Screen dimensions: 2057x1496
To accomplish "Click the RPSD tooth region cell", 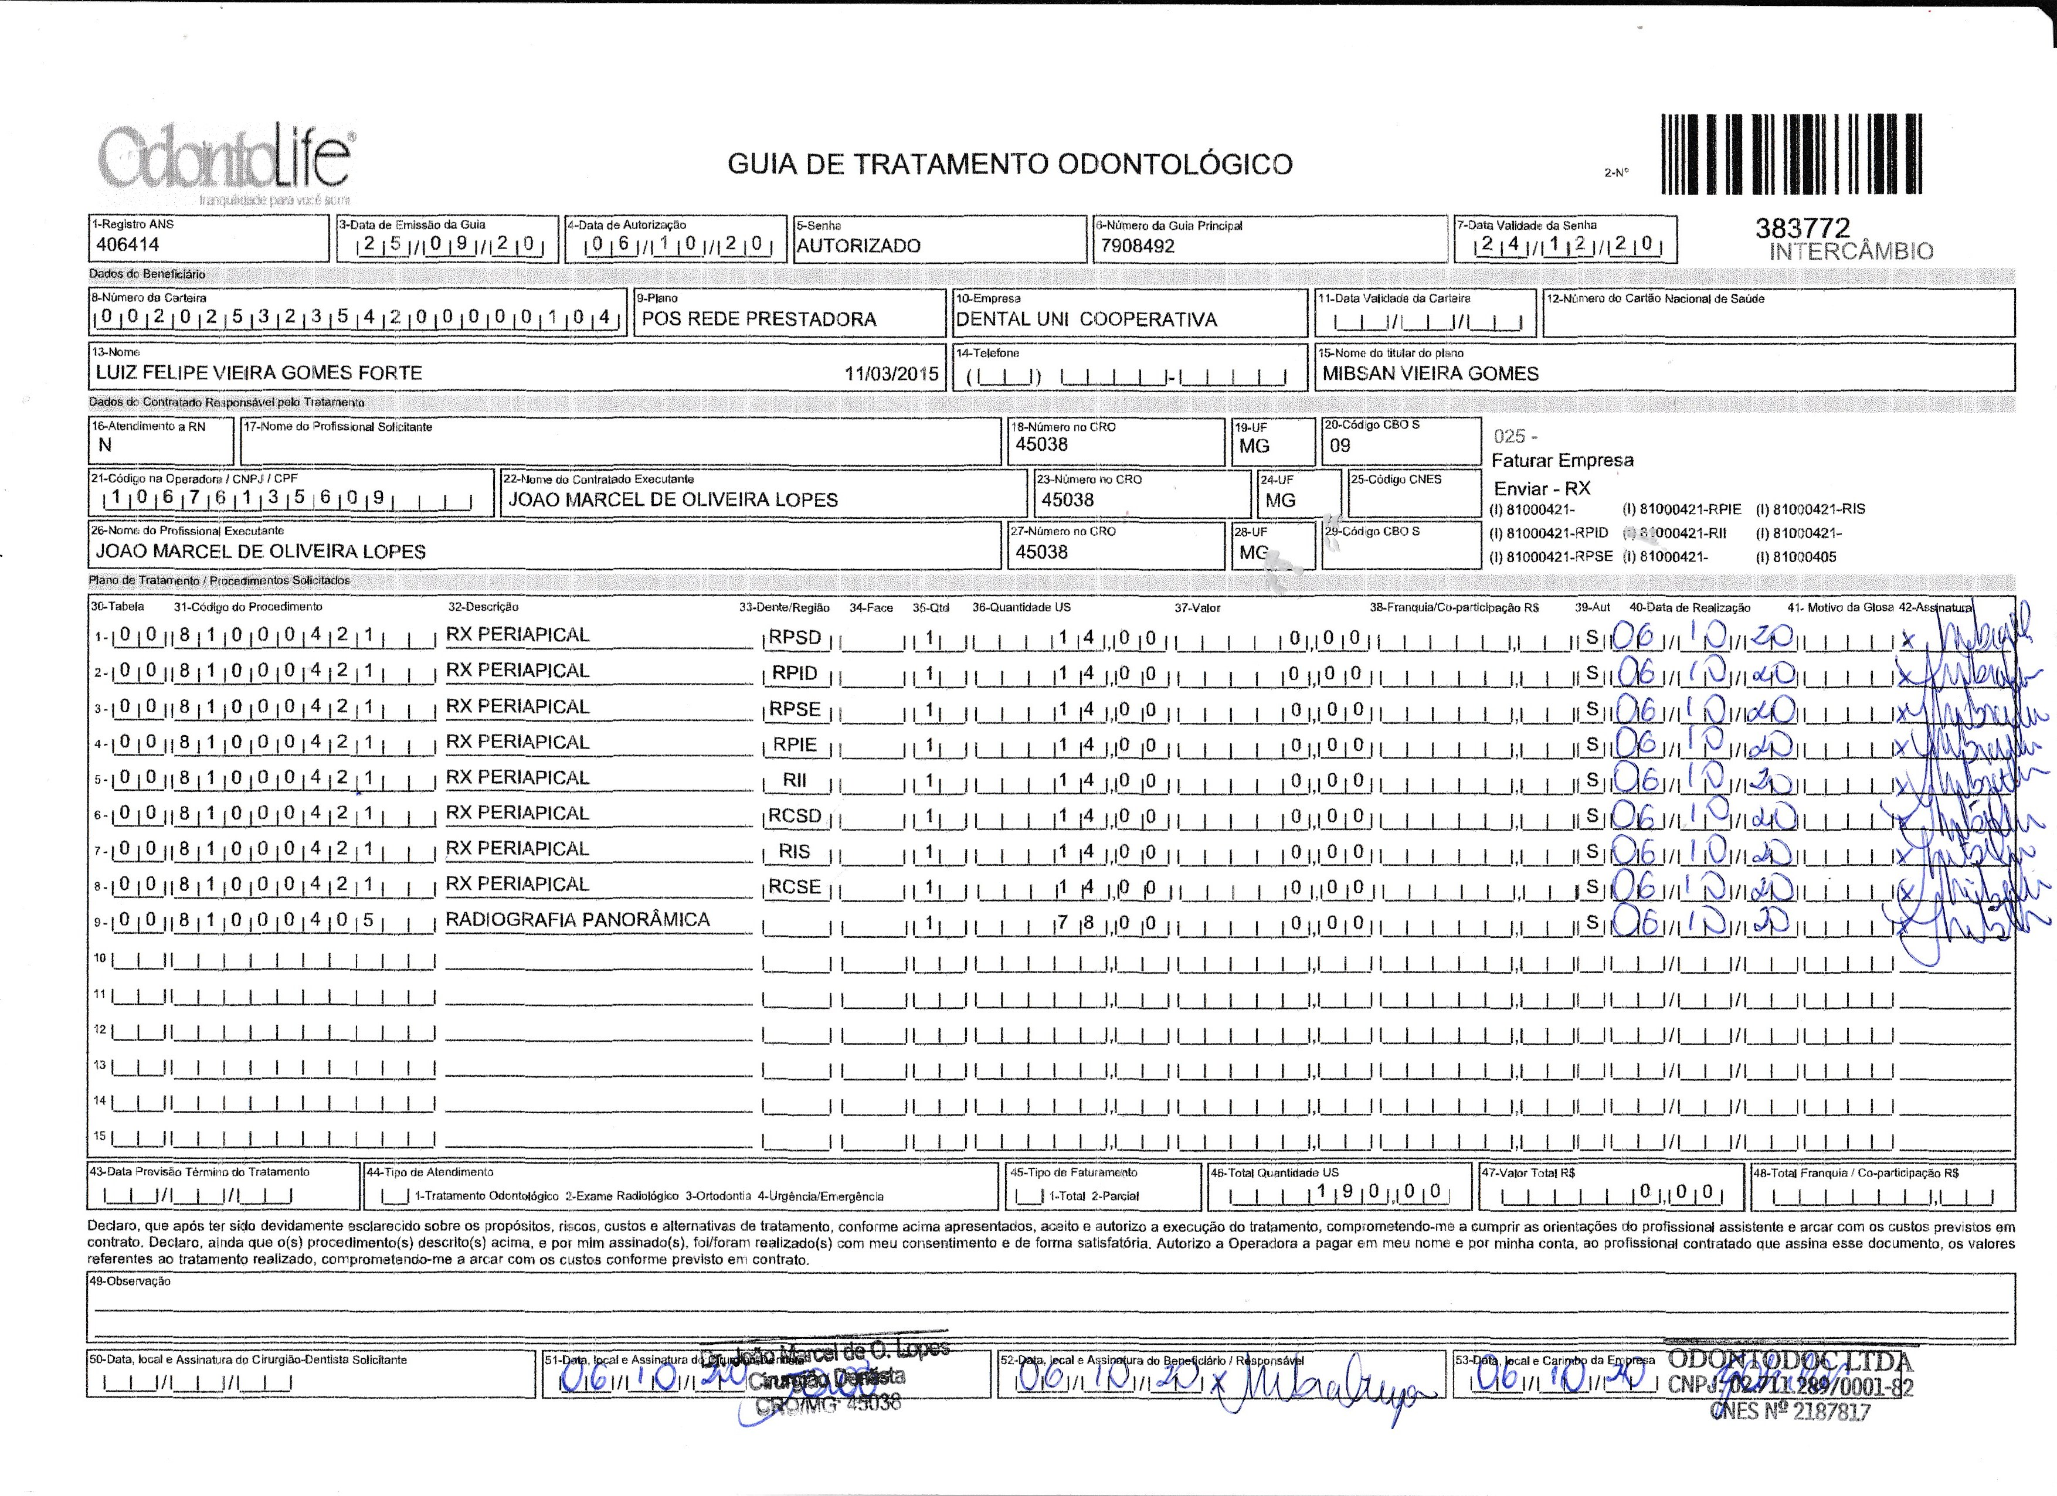I will pos(795,637).
